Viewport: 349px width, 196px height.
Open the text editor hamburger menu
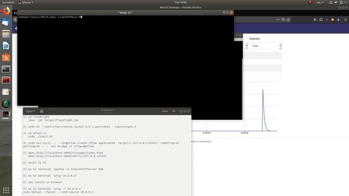pos(173,111)
